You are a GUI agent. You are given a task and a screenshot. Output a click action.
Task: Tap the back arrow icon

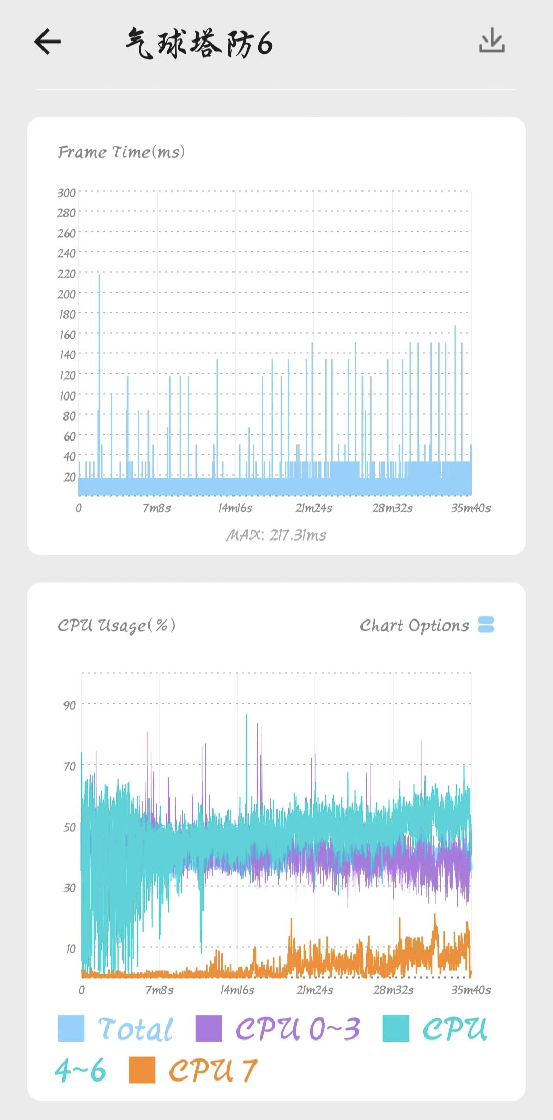tap(48, 42)
